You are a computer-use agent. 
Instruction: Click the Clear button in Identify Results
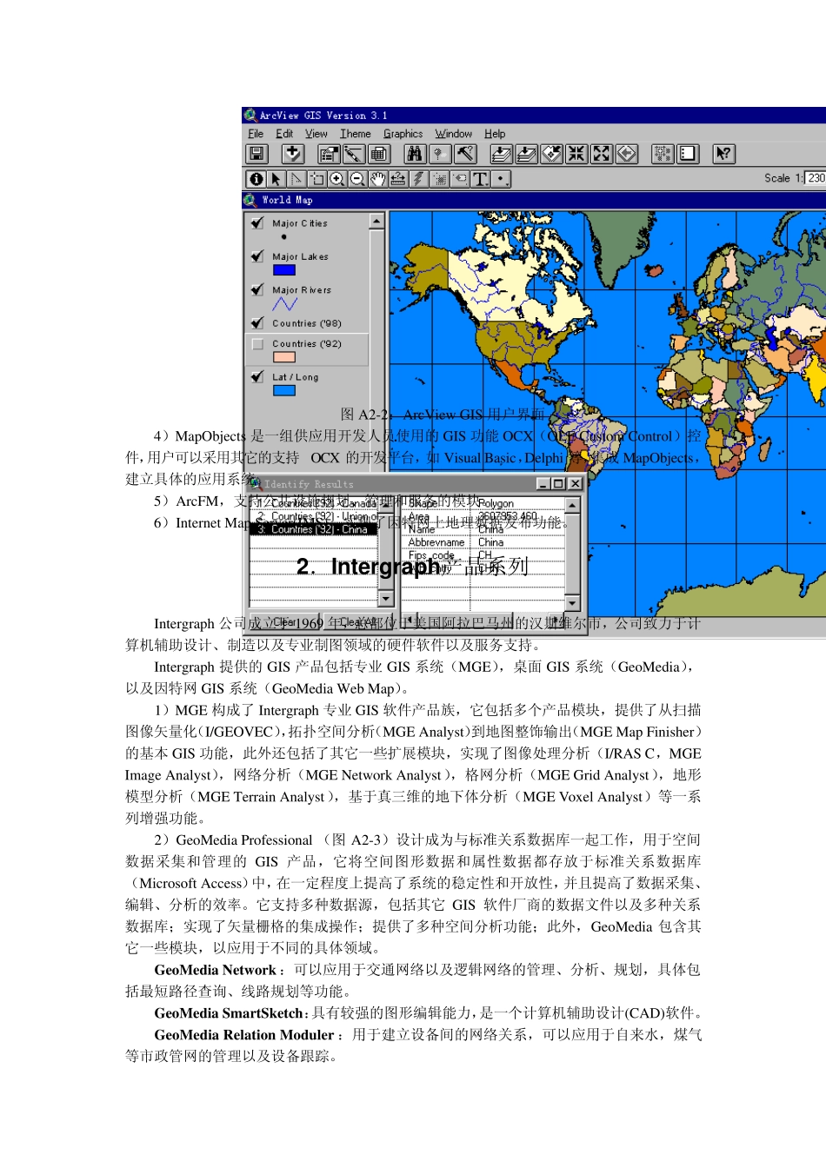point(285,622)
